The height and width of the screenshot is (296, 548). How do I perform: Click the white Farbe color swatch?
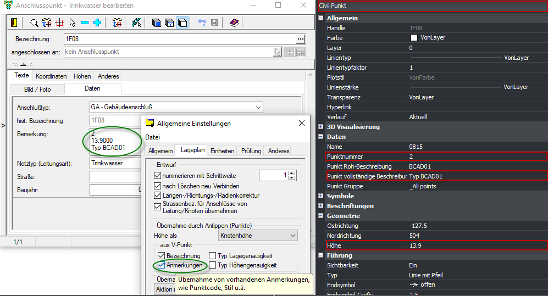[414, 38]
